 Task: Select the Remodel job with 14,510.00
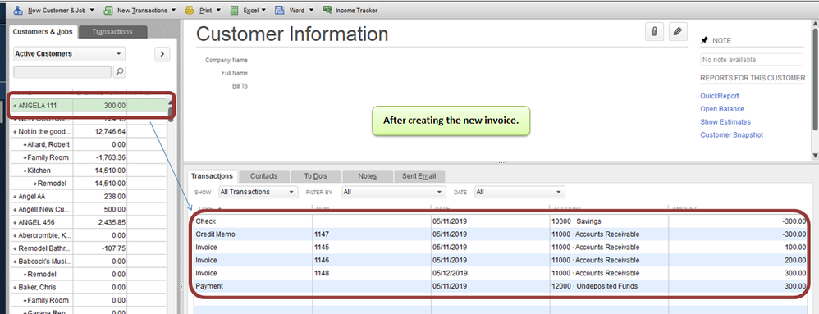pos(89,184)
